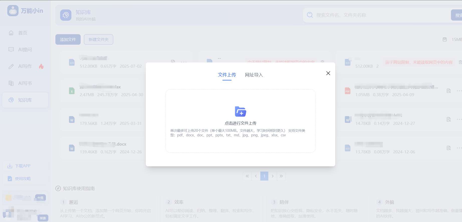Screen dimensions: 462x222
Task: Click the folder upload icon in dialog
Action: 240,112
